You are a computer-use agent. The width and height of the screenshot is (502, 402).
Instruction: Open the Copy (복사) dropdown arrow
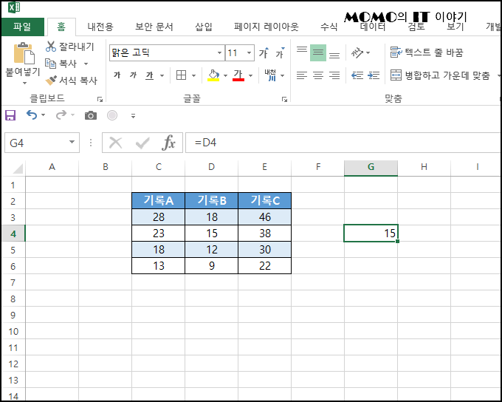pos(86,64)
